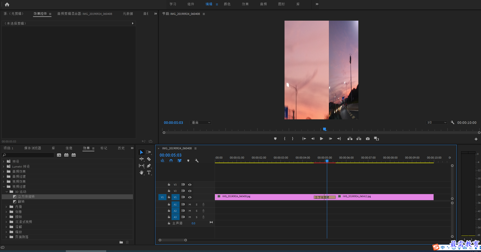Toggle V3 track output eye

tap(190, 185)
